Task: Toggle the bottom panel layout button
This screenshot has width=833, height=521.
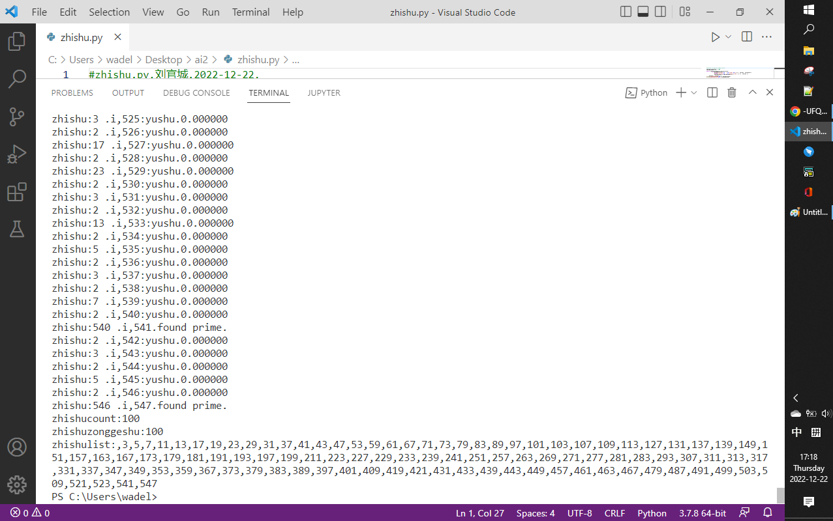Action: 643,12
